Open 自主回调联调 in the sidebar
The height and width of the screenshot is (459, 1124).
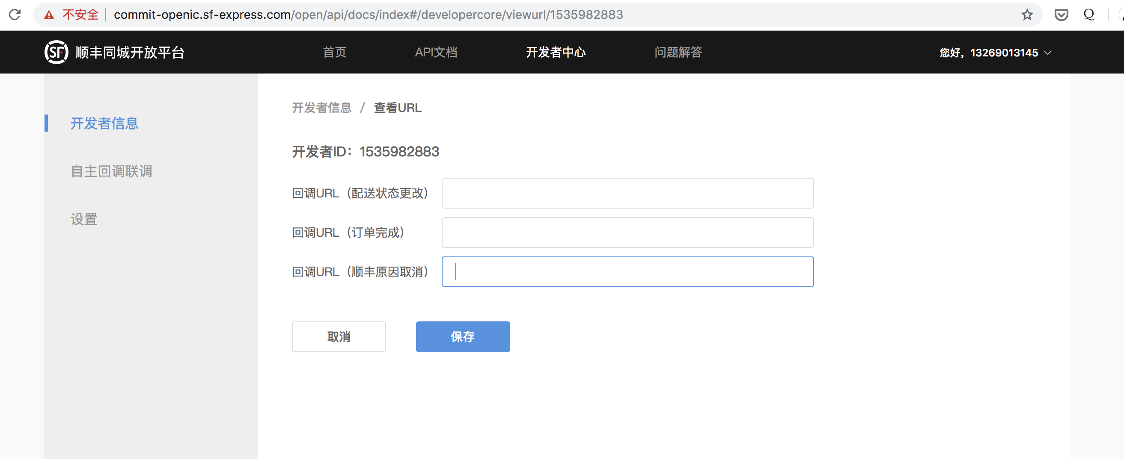click(x=111, y=171)
